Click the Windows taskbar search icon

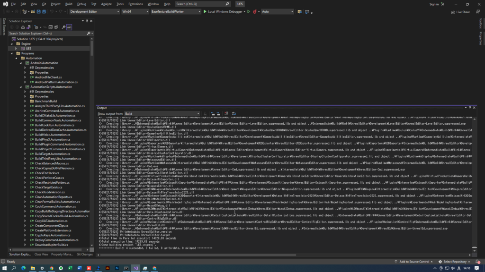coord(14,268)
